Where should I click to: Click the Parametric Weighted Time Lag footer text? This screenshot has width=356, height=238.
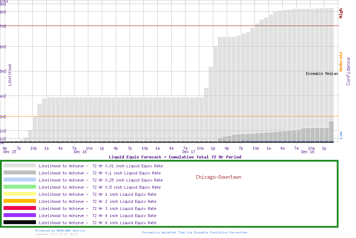pos(194,232)
